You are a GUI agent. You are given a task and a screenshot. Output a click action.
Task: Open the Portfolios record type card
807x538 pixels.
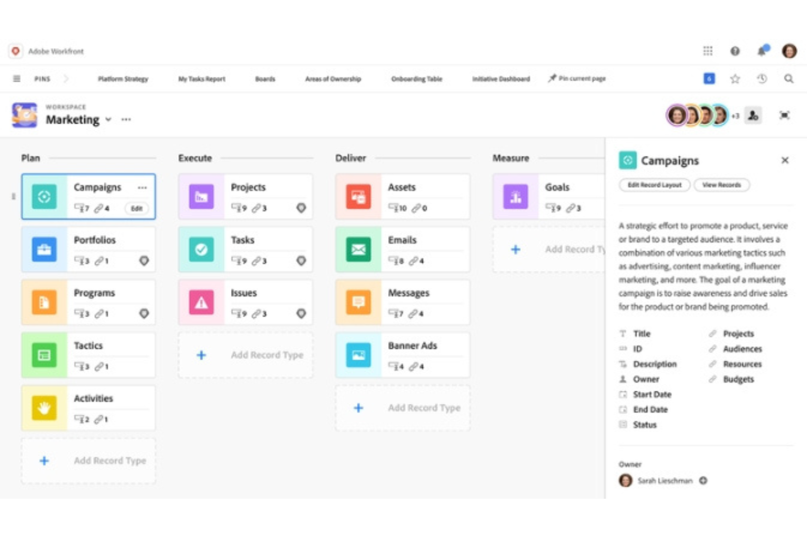(x=88, y=249)
